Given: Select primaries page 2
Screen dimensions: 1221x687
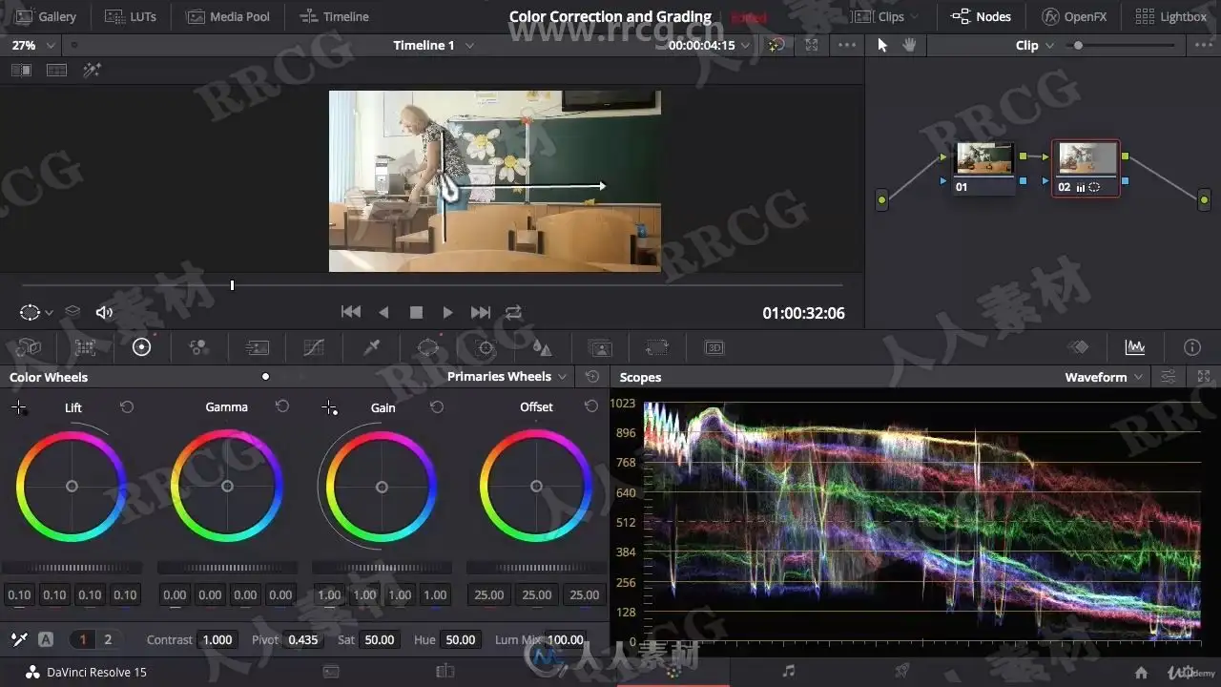Looking at the screenshot, I should pyautogui.click(x=108, y=639).
